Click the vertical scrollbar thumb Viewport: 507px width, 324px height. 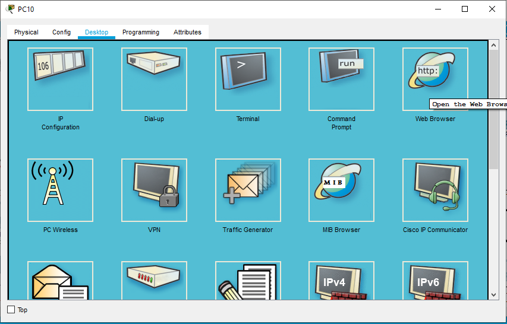[493, 109]
